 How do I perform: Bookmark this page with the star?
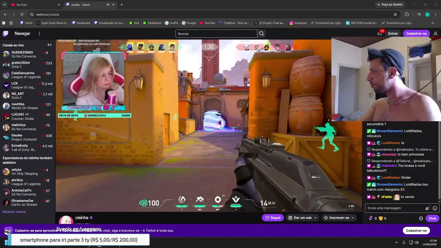point(395,14)
